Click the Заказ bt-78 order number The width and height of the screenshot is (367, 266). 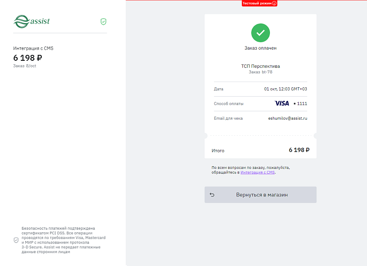pyautogui.click(x=261, y=71)
